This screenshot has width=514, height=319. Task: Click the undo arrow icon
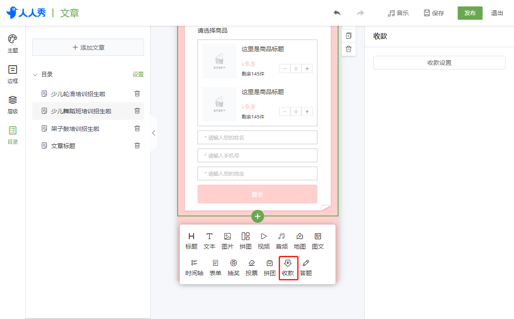pyautogui.click(x=337, y=13)
